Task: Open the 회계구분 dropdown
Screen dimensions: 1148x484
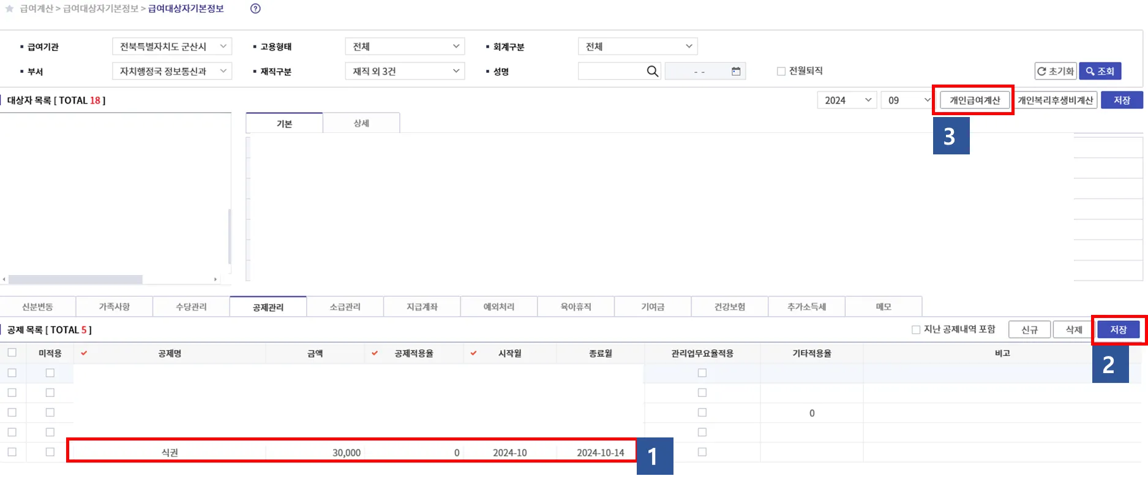Action: (637, 47)
